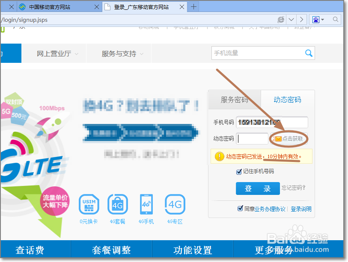Open the Baidu paw dropdown arrow
This screenshot has width=348, height=262.
322,20
